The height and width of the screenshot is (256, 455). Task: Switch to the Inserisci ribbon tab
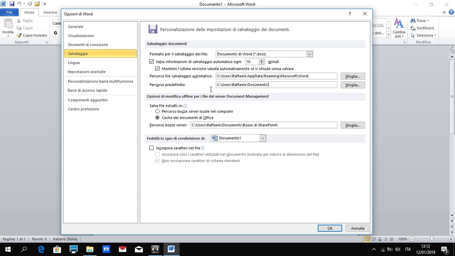tap(50, 12)
